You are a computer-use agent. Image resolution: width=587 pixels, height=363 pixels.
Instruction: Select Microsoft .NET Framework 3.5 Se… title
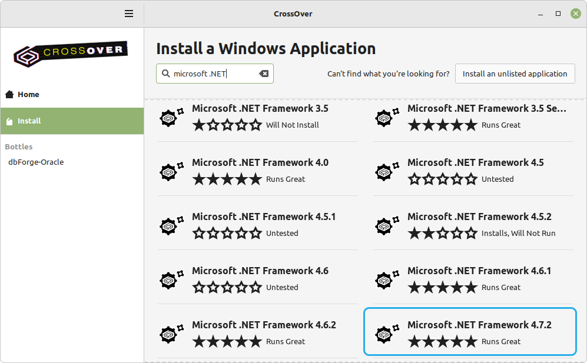pyautogui.click(x=487, y=108)
